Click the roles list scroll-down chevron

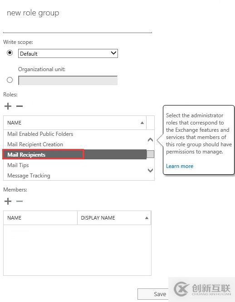point(150,170)
